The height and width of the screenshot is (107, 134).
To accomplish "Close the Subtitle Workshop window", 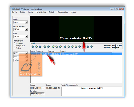I will (121, 9).
